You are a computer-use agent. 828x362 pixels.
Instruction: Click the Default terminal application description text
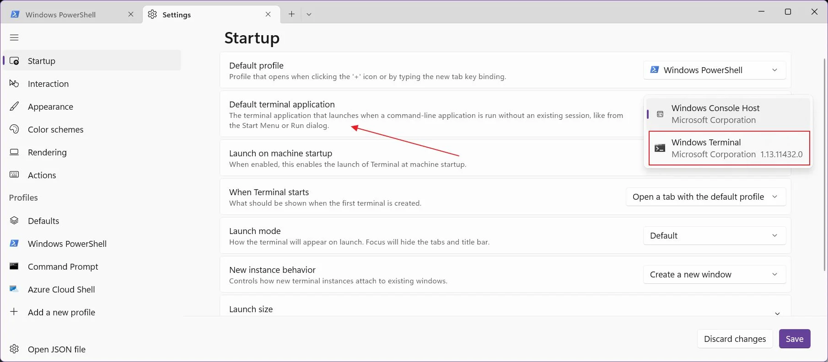click(426, 120)
